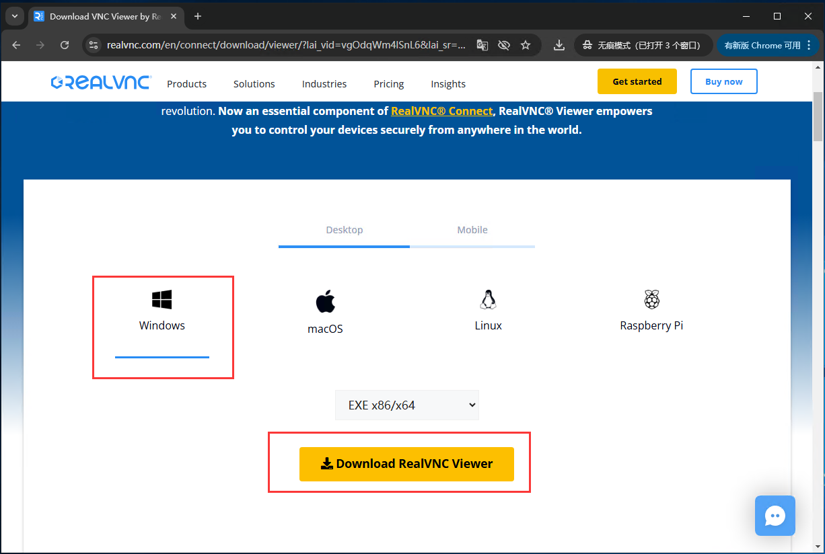825x554 pixels.
Task: Click the Get started button
Action: click(x=637, y=81)
